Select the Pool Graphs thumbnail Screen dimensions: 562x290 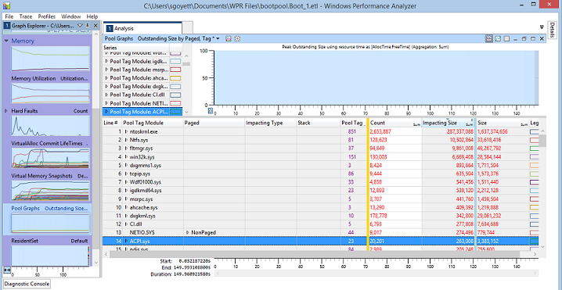pos(50,223)
